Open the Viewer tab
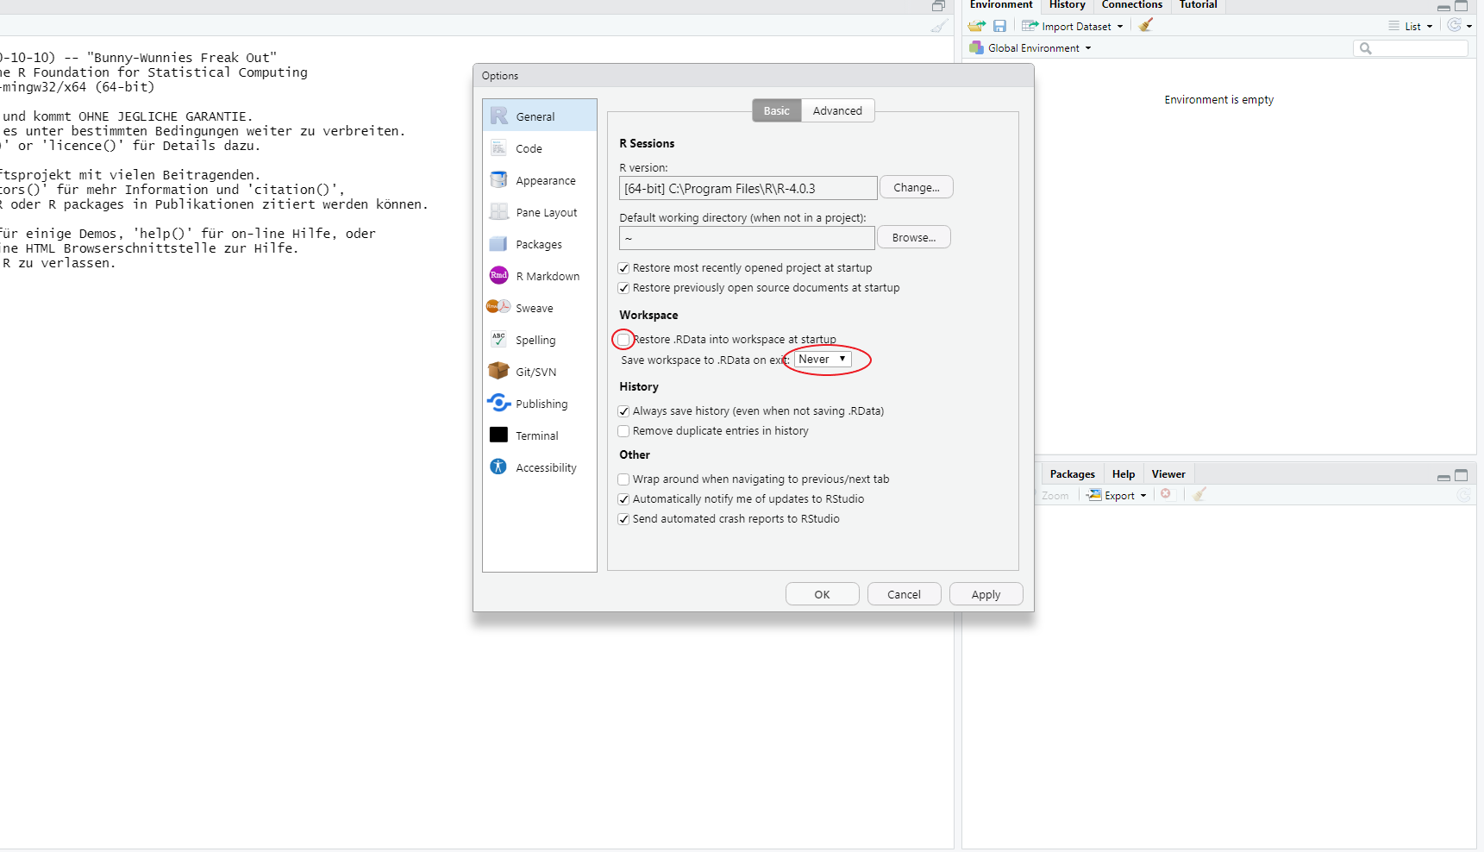 (1168, 474)
